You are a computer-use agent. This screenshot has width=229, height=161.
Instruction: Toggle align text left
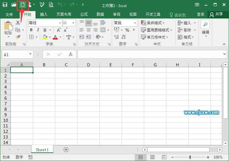(82, 30)
